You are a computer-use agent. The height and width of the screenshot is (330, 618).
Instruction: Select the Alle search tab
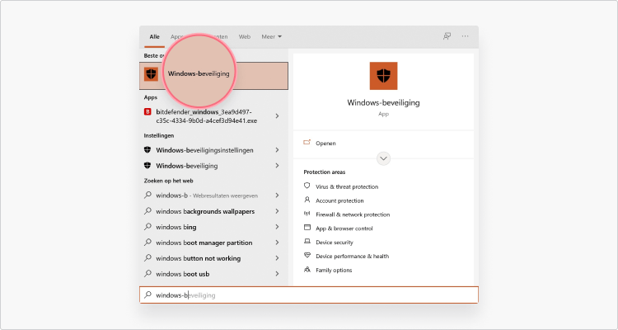(155, 36)
